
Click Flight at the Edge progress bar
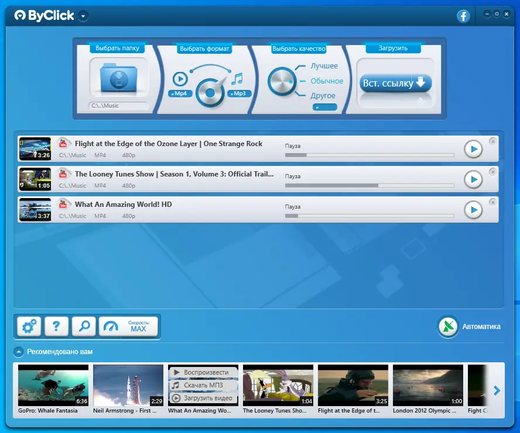pyautogui.click(x=370, y=155)
